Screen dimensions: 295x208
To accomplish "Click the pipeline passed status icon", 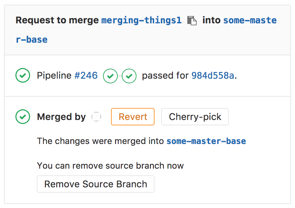I will click(23, 76).
